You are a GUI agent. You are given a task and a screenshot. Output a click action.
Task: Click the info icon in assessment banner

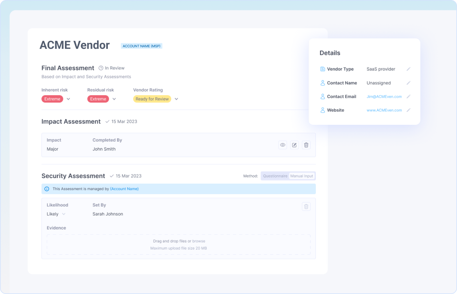47,189
